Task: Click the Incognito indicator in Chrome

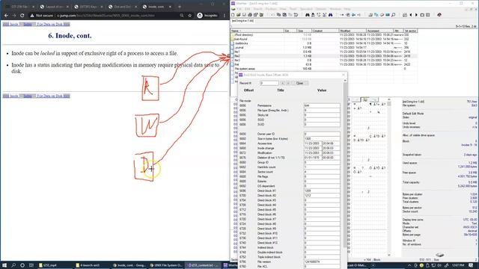Action: [207, 15]
